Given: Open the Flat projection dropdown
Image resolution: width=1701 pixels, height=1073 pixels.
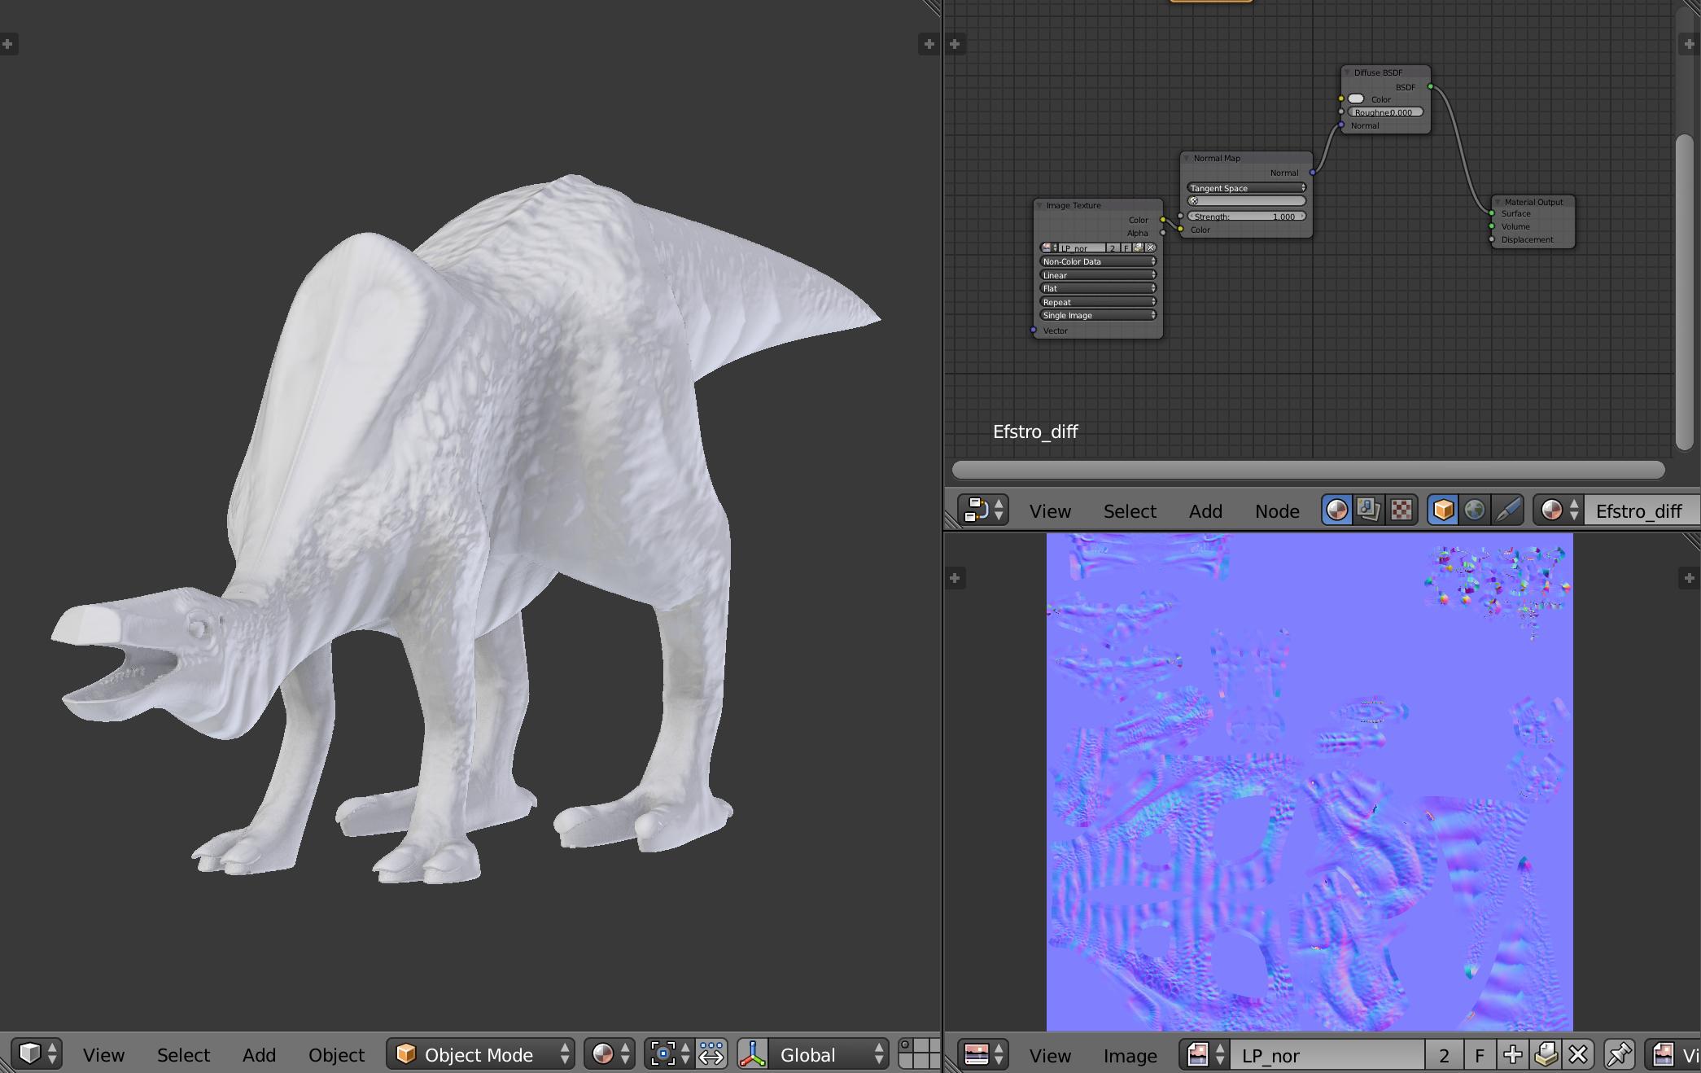Looking at the screenshot, I should (x=1098, y=288).
